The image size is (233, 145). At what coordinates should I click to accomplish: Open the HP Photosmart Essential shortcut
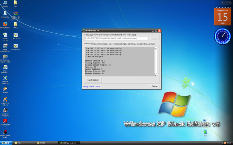[5, 58]
